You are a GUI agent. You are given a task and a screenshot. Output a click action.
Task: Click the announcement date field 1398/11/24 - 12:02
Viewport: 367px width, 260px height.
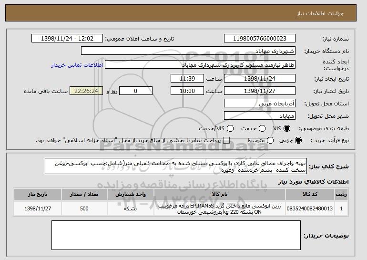tap(67, 39)
